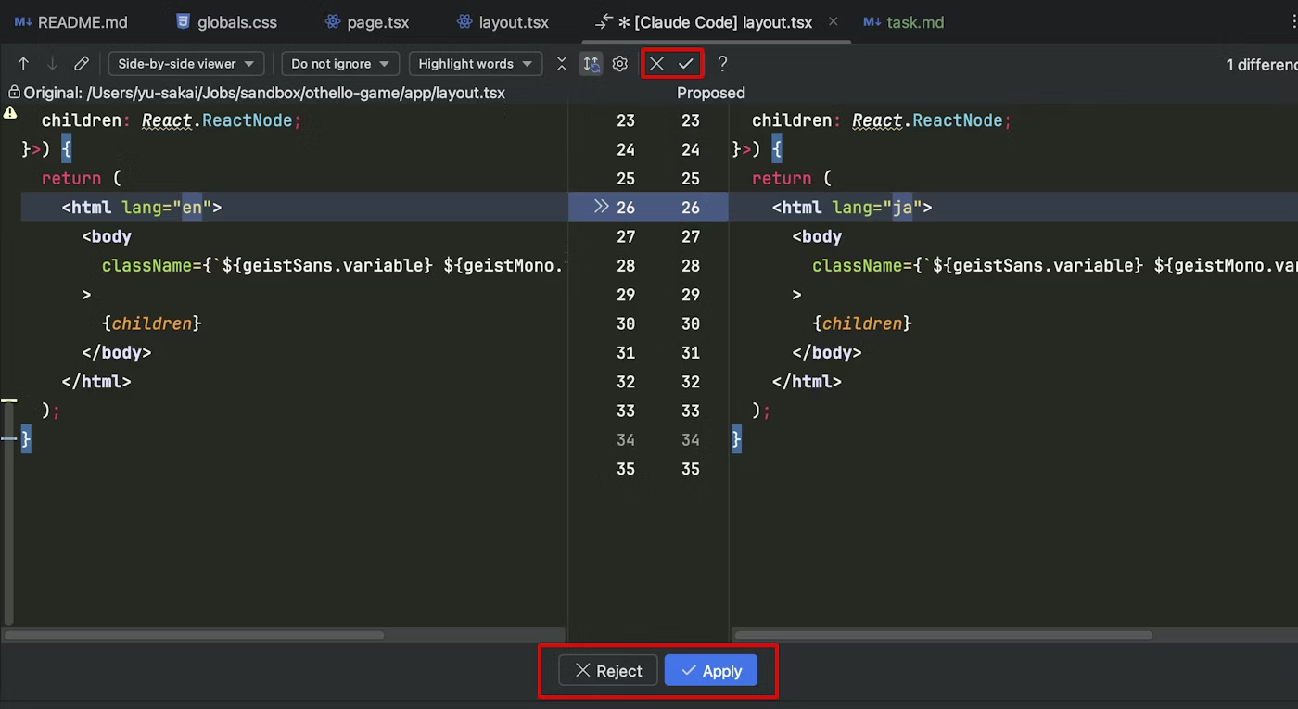
Task: Click the Reject button
Action: pos(608,671)
